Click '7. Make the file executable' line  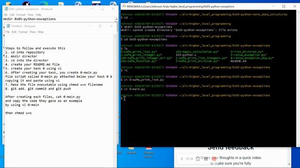pos(54,84)
